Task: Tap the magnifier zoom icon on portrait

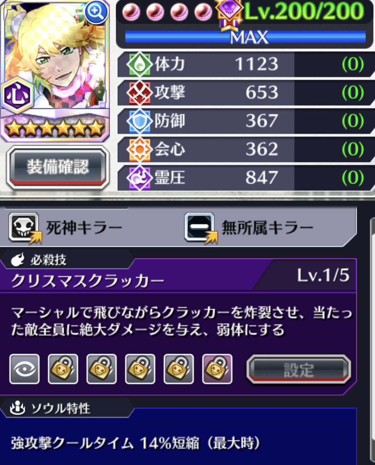Action: pos(96,12)
